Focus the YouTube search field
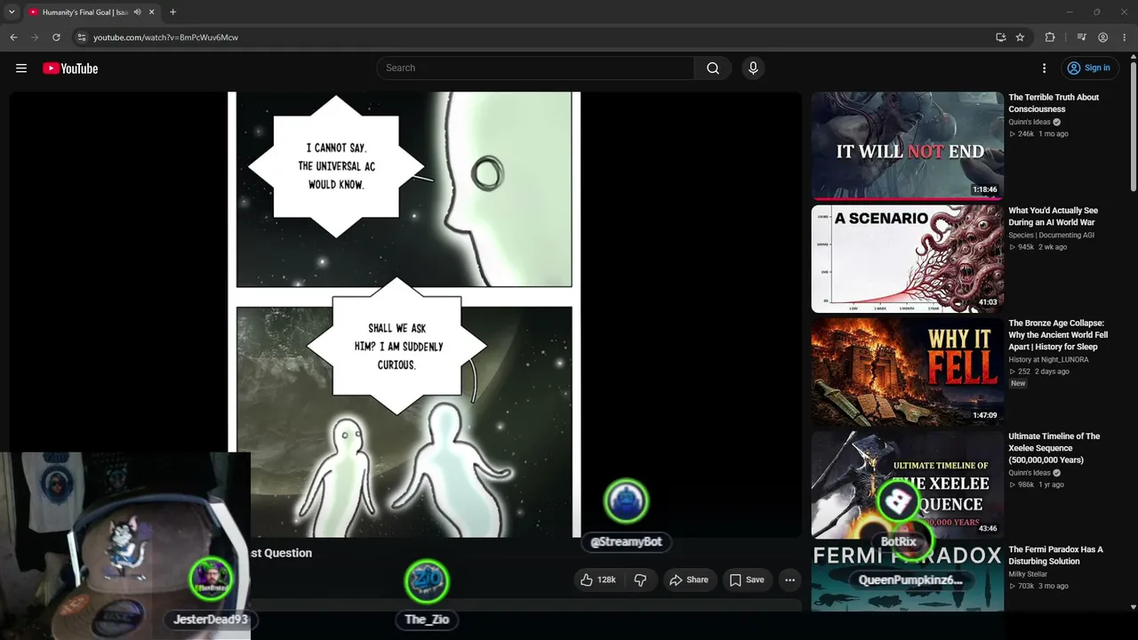This screenshot has width=1138, height=640. pyautogui.click(x=535, y=68)
